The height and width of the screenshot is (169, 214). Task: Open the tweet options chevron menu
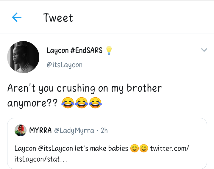tap(204, 50)
